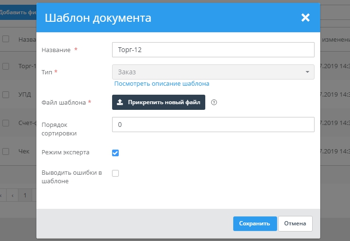Select the Чек row checkbox
This screenshot has width=350, height=241.
(6, 152)
